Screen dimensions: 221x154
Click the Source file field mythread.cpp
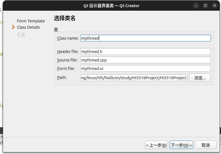pyautogui.click(x=146, y=60)
